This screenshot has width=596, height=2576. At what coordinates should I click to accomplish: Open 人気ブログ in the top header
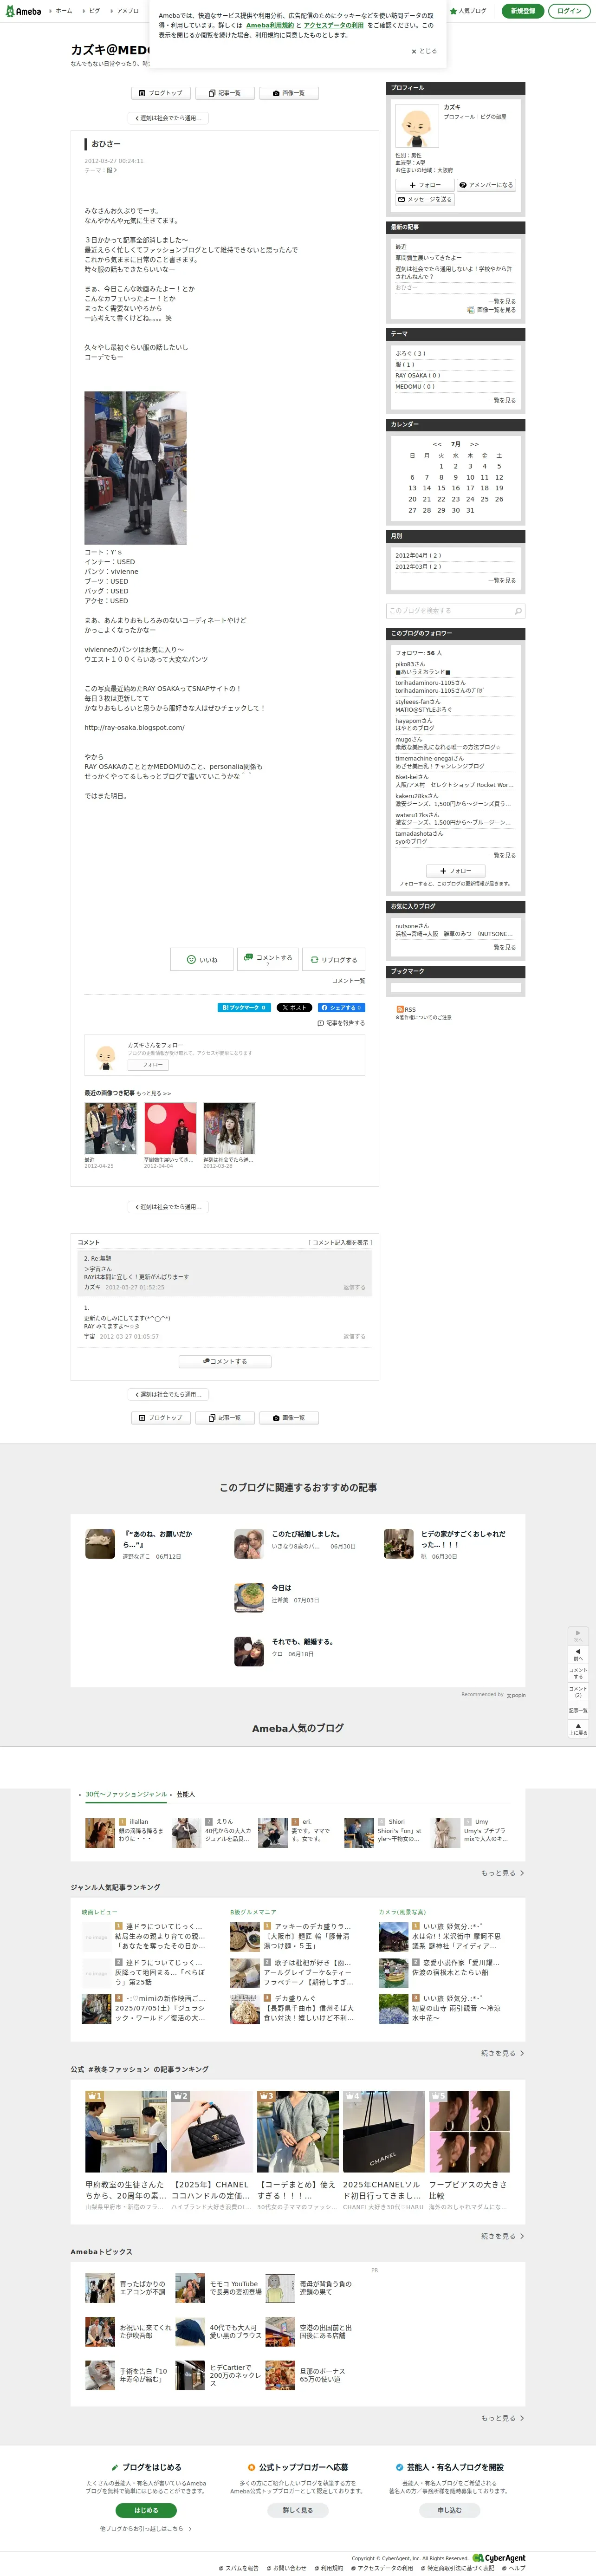pos(468,11)
